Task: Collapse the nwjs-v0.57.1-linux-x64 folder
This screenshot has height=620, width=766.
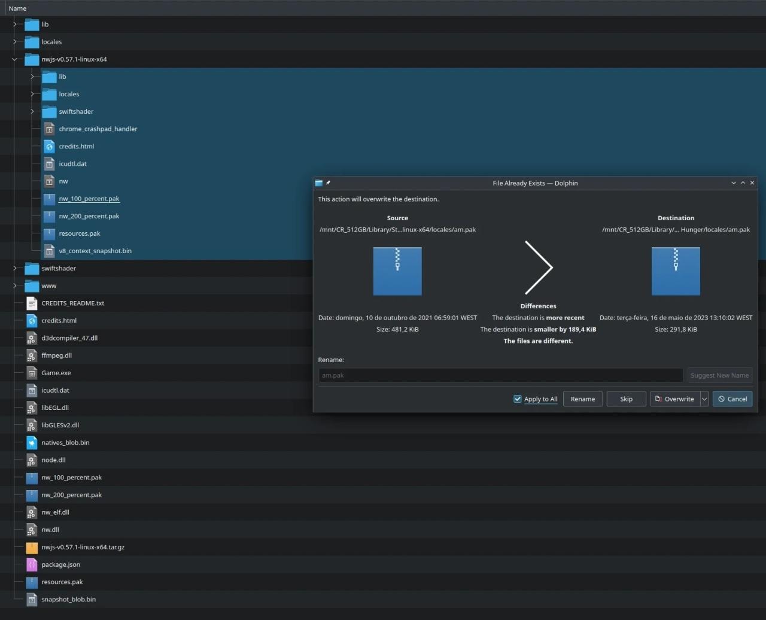Action: (x=15, y=59)
